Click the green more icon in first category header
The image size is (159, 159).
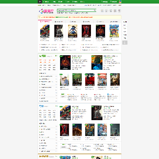click(56, 56)
